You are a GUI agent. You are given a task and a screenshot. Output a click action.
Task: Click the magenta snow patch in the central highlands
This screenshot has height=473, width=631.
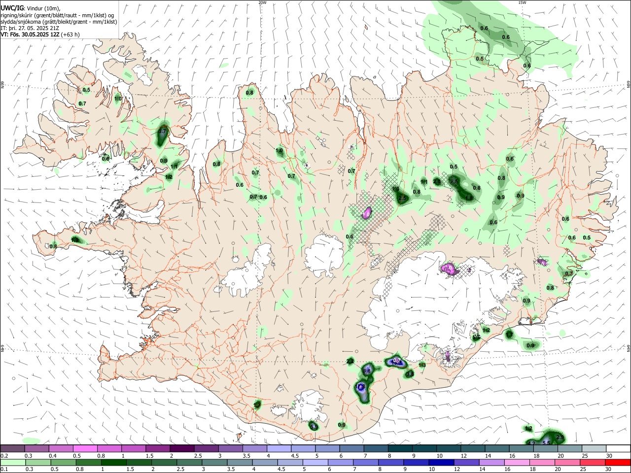click(367, 213)
